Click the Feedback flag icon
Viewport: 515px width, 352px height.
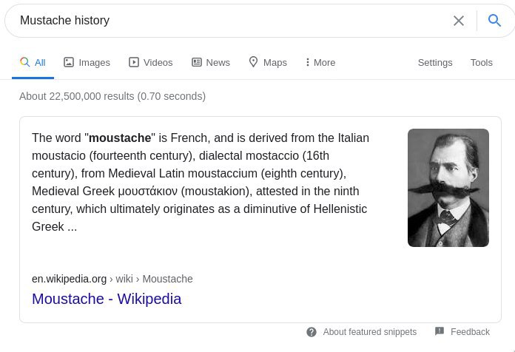[440, 331]
